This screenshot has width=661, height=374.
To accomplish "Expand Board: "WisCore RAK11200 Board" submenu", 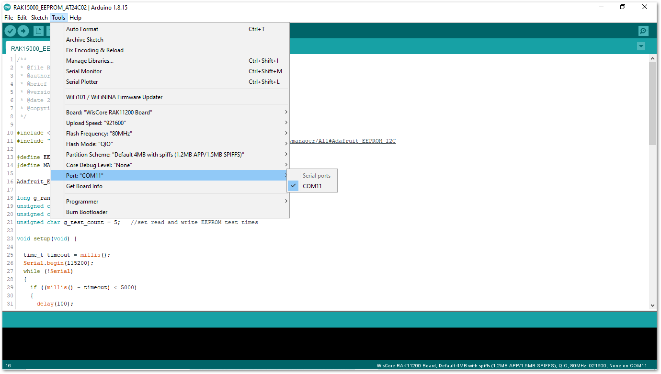I will click(x=170, y=113).
